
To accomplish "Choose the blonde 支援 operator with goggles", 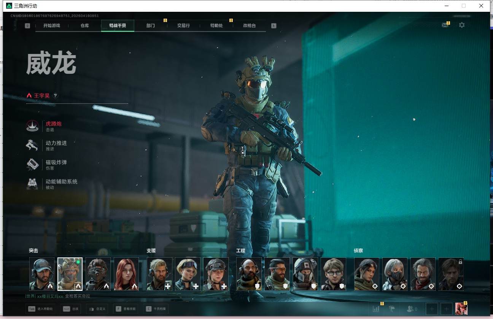I will 188,274.
